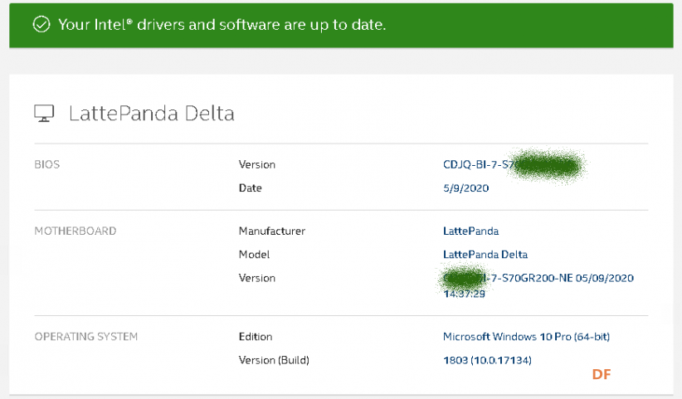Click Microsoft Windows 10 Pro edition value
This screenshot has height=399, width=682.
[526, 337]
